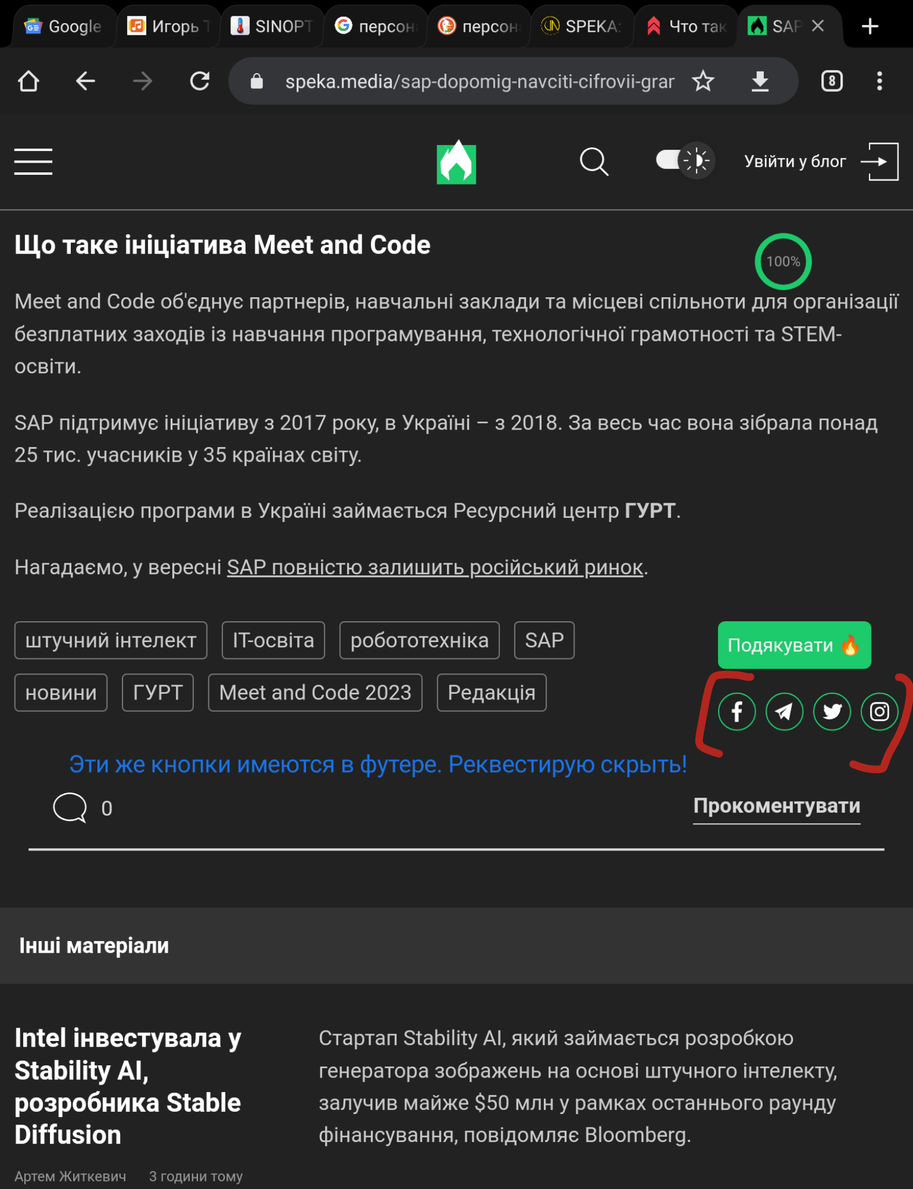Screen dimensions: 913x1189
Task: Open browser three-dot overflow menu
Action: pyautogui.click(x=879, y=81)
